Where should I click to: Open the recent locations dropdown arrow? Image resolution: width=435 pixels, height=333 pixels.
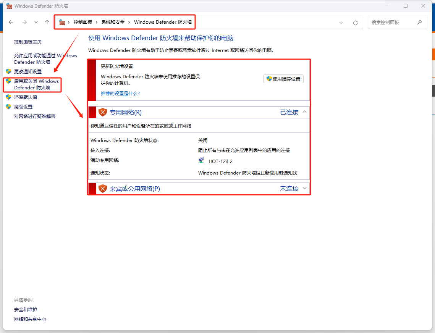[x=36, y=22]
